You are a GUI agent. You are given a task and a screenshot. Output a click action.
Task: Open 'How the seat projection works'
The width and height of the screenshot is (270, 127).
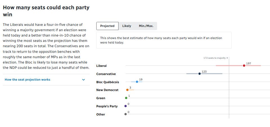tap(28, 80)
